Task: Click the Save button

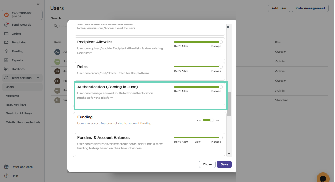Action: tap(224, 164)
